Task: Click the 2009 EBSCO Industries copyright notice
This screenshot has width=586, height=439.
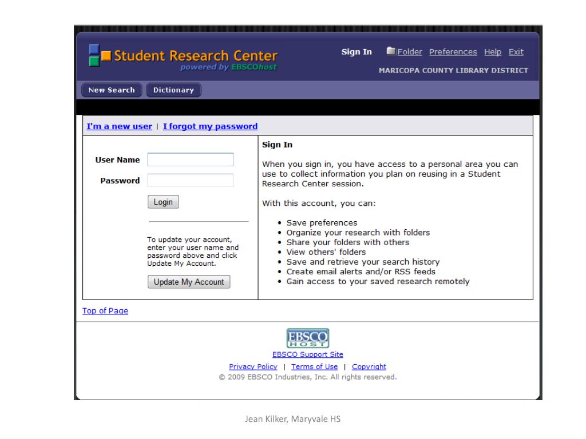Action: 307,377
